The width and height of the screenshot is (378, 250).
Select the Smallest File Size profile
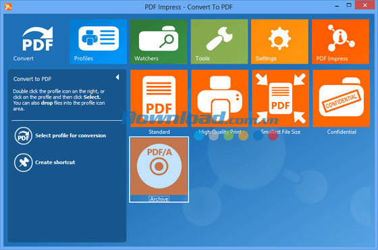pyautogui.click(x=281, y=99)
